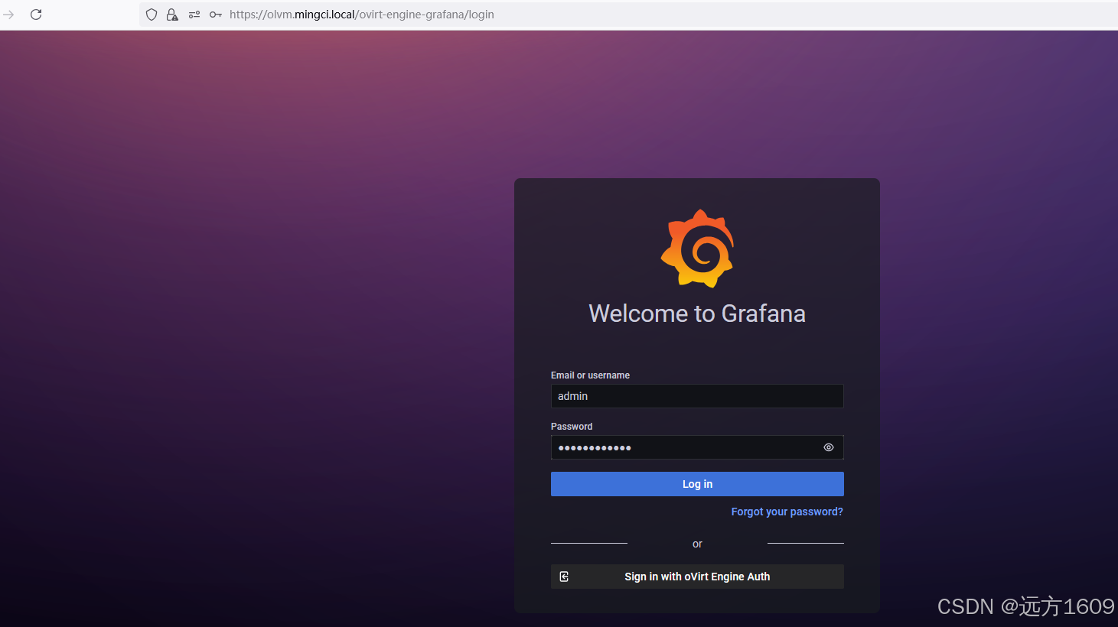The height and width of the screenshot is (627, 1118).
Task: Click the Welcome to Grafana heading
Action: [x=697, y=313]
